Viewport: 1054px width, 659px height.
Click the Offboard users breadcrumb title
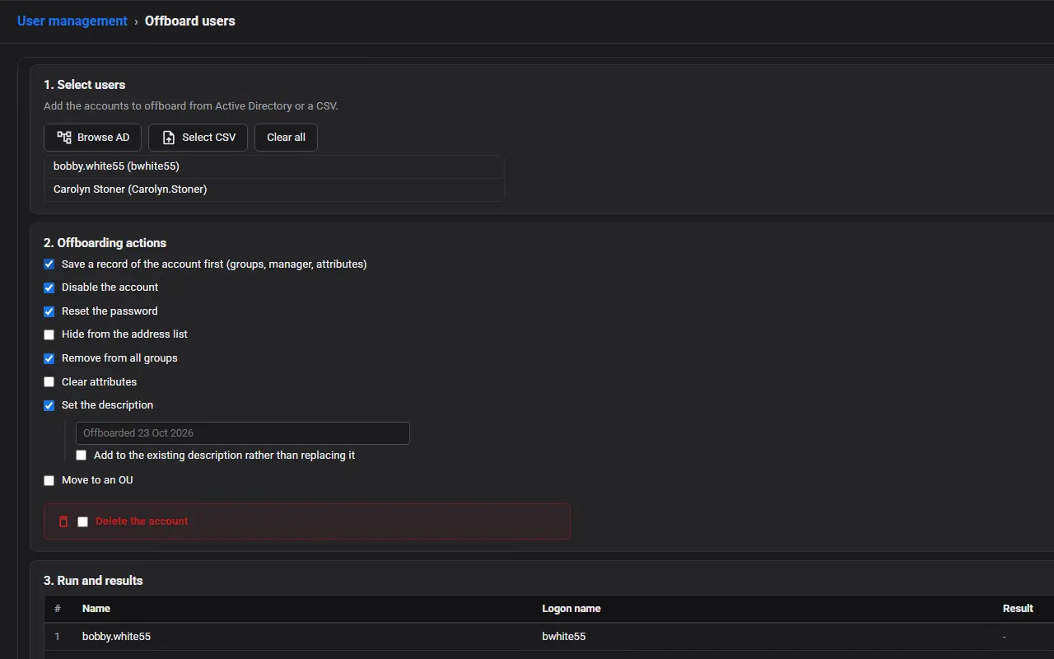[x=190, y=21]
